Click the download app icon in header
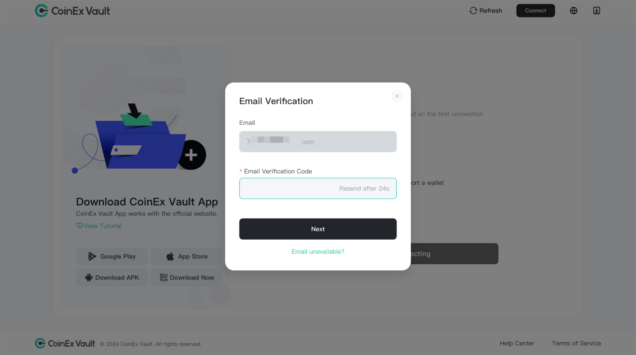 point(597,11)
